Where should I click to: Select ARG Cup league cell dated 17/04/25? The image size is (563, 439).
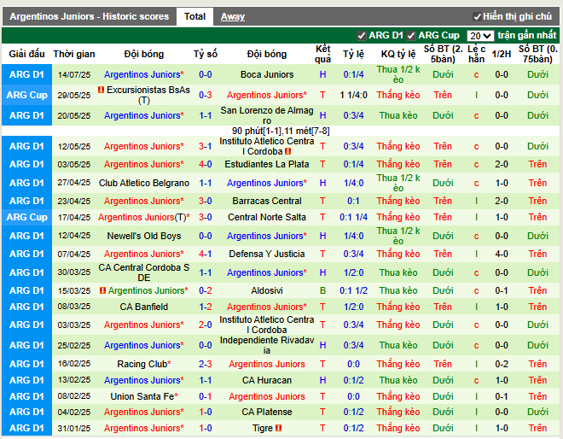pos(27,217)
